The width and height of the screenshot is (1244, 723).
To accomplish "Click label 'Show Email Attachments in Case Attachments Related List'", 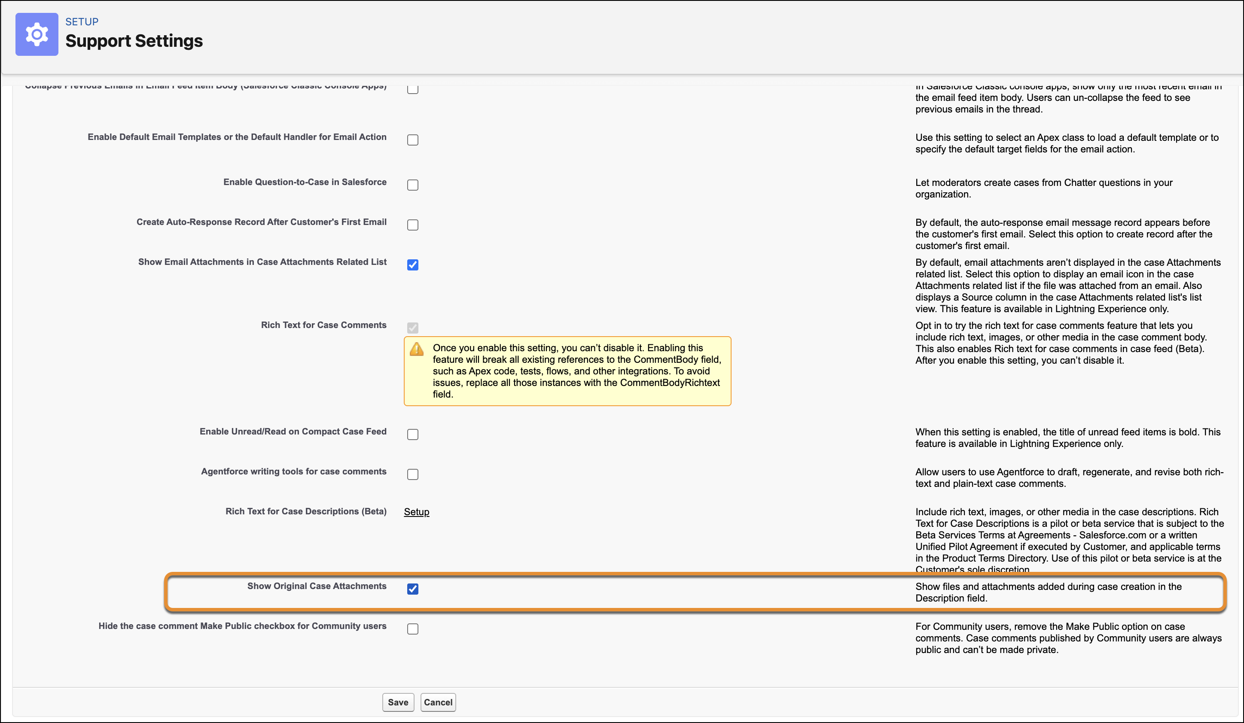I will pos(262,261).
